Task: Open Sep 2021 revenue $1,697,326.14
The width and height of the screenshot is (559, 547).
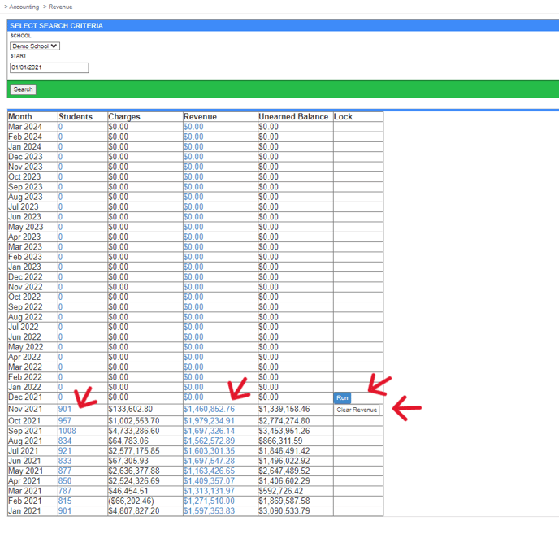Action: click(x=209, y=431)
